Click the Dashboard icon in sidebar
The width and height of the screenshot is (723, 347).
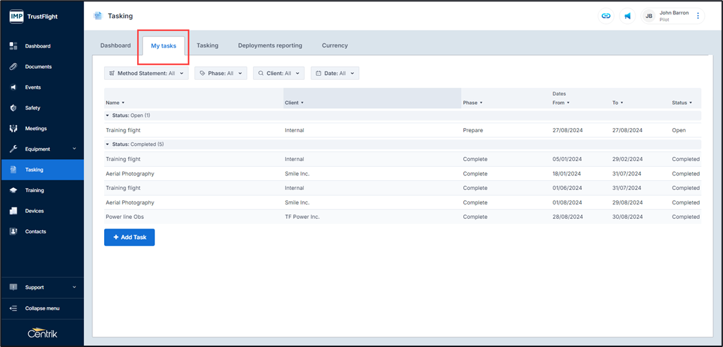point(13,46)
